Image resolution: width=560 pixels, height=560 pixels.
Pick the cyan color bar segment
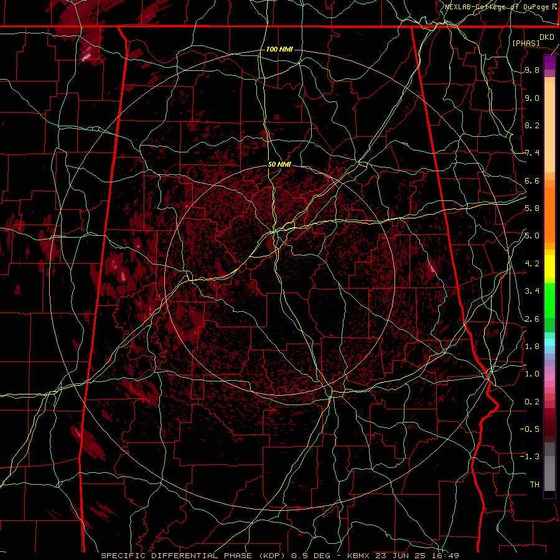(549, 342)
